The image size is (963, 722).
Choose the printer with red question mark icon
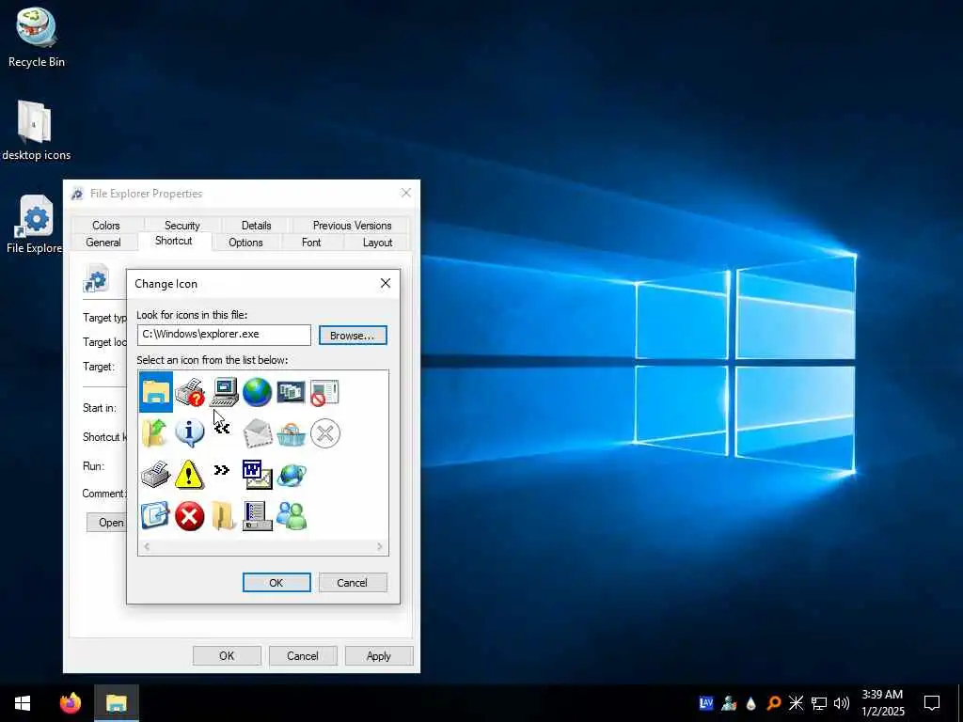pyautogui.click(x=189, y=392)
